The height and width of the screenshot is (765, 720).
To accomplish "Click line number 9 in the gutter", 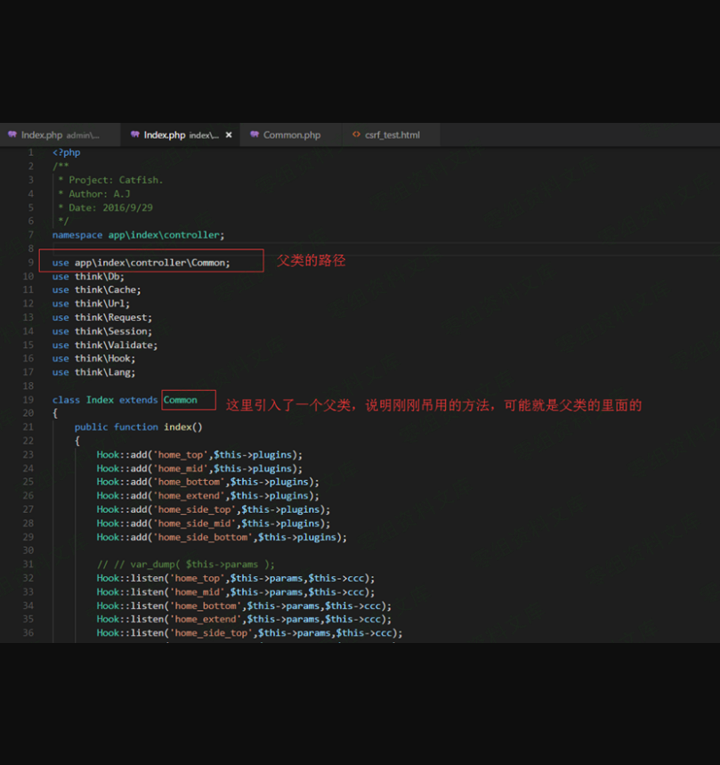I will (30, 263).
